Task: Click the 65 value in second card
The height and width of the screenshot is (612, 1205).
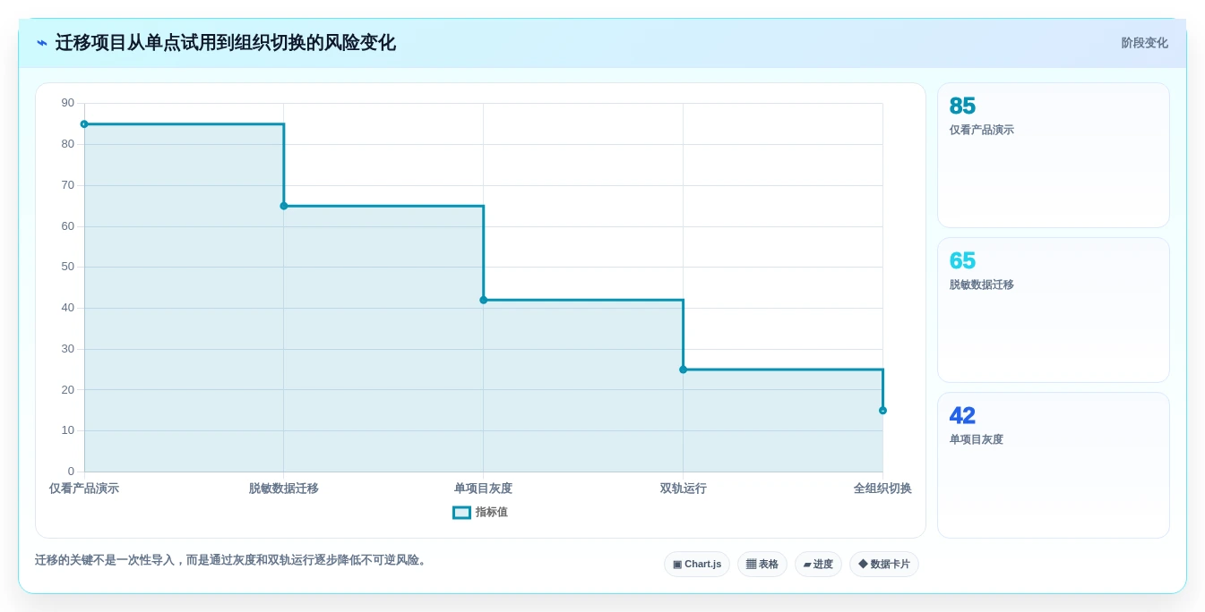Action: tap(962, 261)
